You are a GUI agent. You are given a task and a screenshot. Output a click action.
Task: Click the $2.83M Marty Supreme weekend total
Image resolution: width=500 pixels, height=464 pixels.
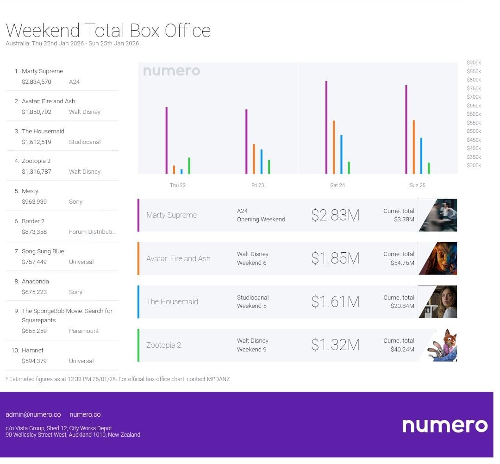coord(335,215)
